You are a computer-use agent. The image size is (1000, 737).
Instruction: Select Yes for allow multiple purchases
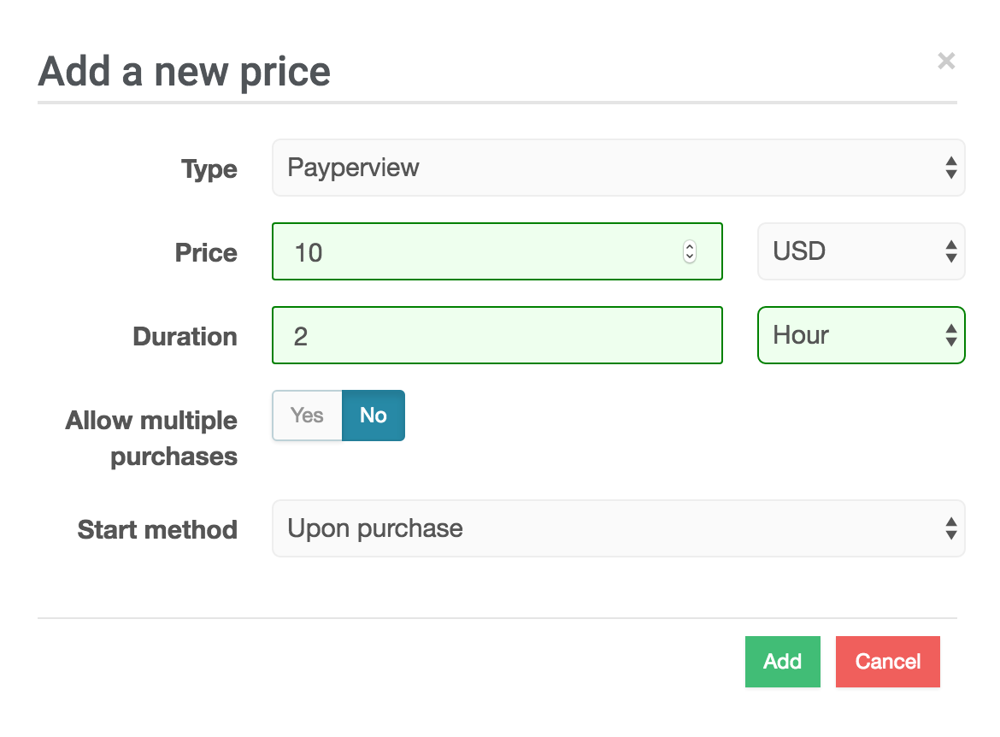(308, 416)
